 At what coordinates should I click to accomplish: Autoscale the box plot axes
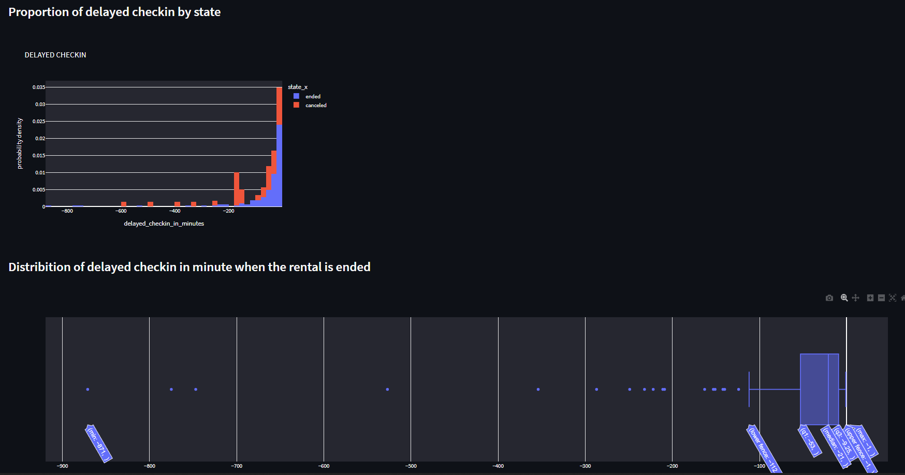[893, 298]
